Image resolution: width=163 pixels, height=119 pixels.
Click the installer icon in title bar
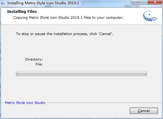pyautogui.click(x=3, y=3)
